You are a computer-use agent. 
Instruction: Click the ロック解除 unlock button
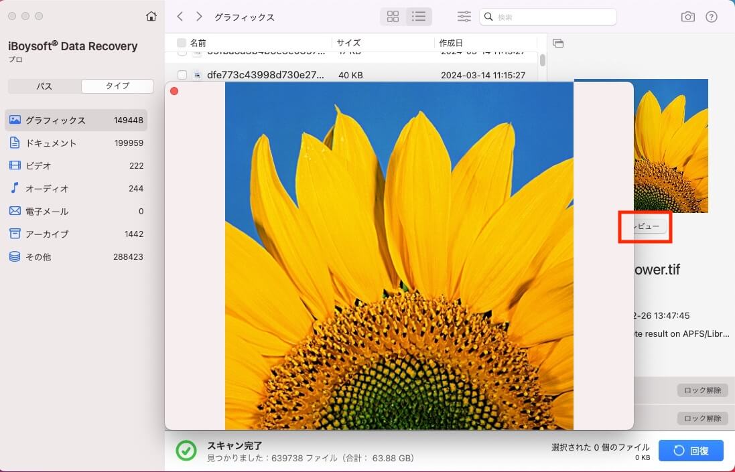point(701,390)
